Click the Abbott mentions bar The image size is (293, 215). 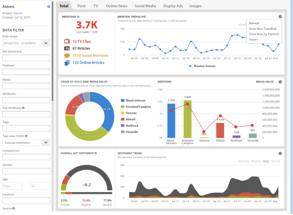pos(220,130)
